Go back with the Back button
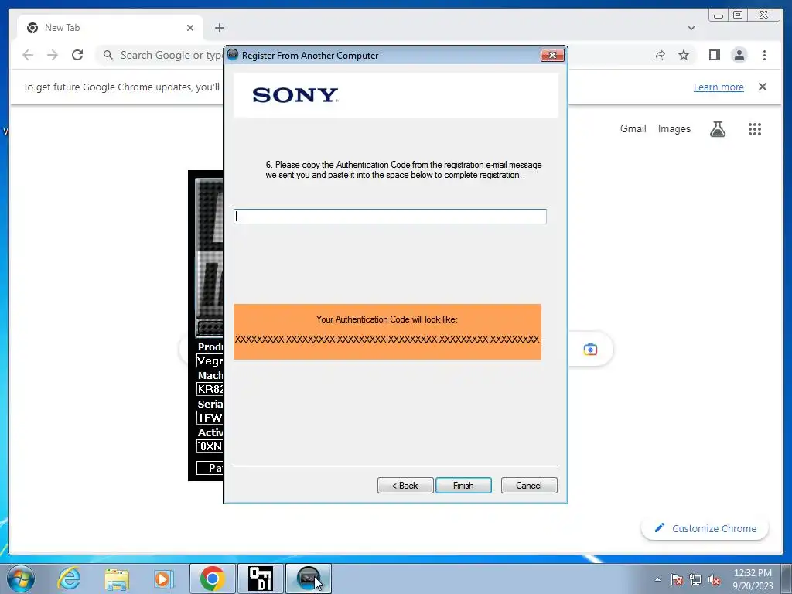Viewport: 792px width, 594px height. coord(405,486)
